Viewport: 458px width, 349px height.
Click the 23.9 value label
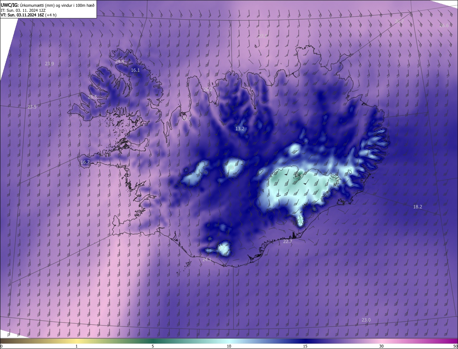coord(49,64)
